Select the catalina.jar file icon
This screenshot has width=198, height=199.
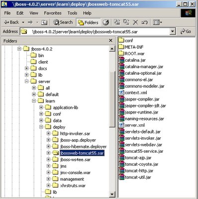121,60
